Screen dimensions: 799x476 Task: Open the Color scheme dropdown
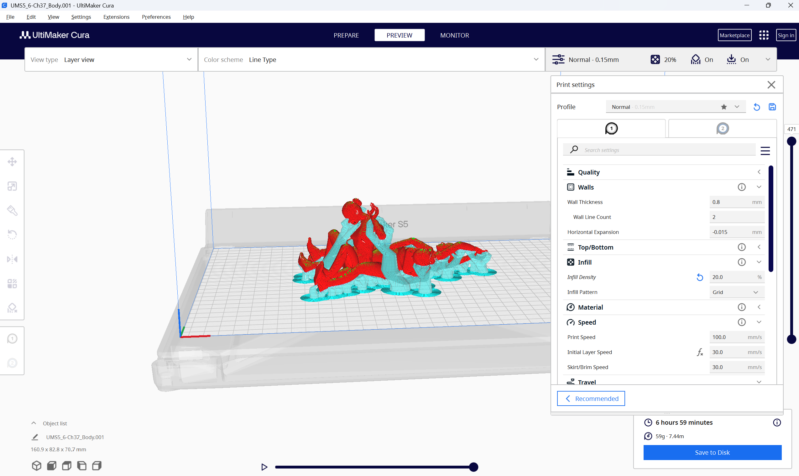tap(371, 60)
